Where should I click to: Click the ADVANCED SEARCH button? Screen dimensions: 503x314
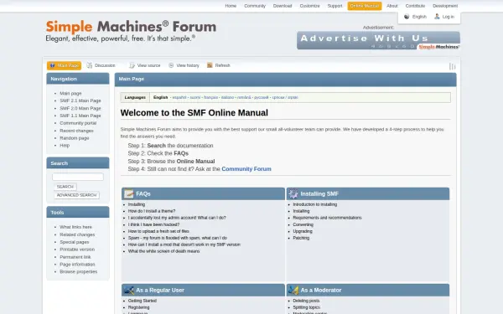pos(76,195)
